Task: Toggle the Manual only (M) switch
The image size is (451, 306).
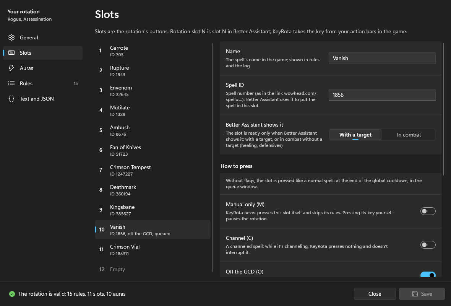Action: coord(428,211)
